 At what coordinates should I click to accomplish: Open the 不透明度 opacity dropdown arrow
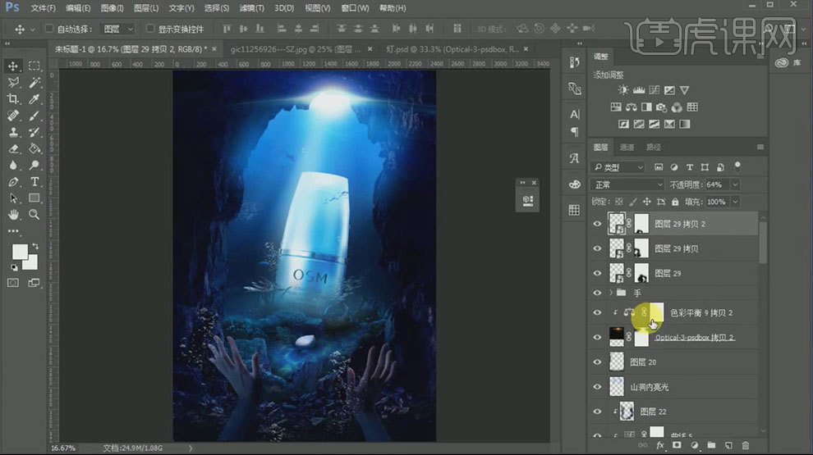click(x=734, y=184)
